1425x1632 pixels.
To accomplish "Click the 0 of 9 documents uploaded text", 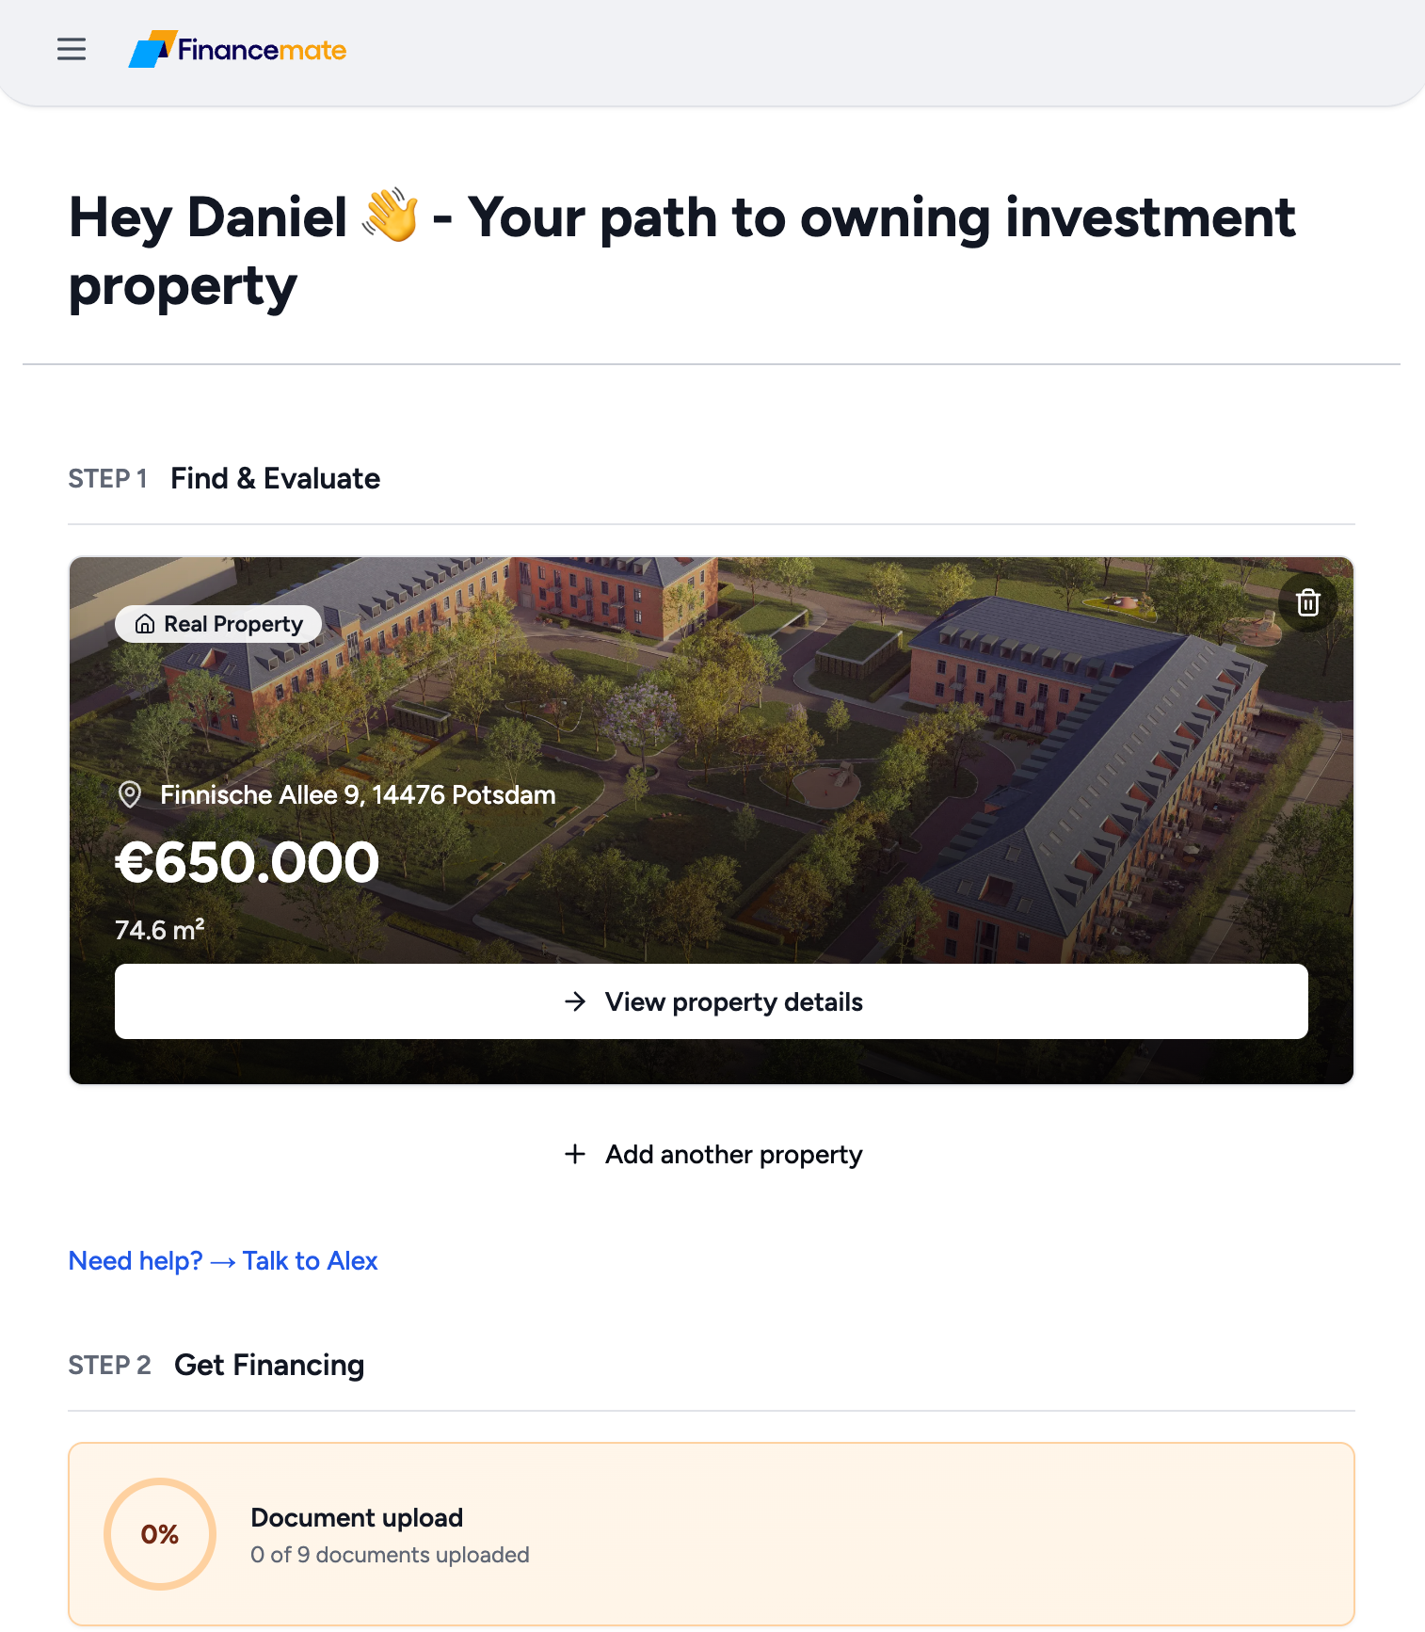I will pos(390,1555).
